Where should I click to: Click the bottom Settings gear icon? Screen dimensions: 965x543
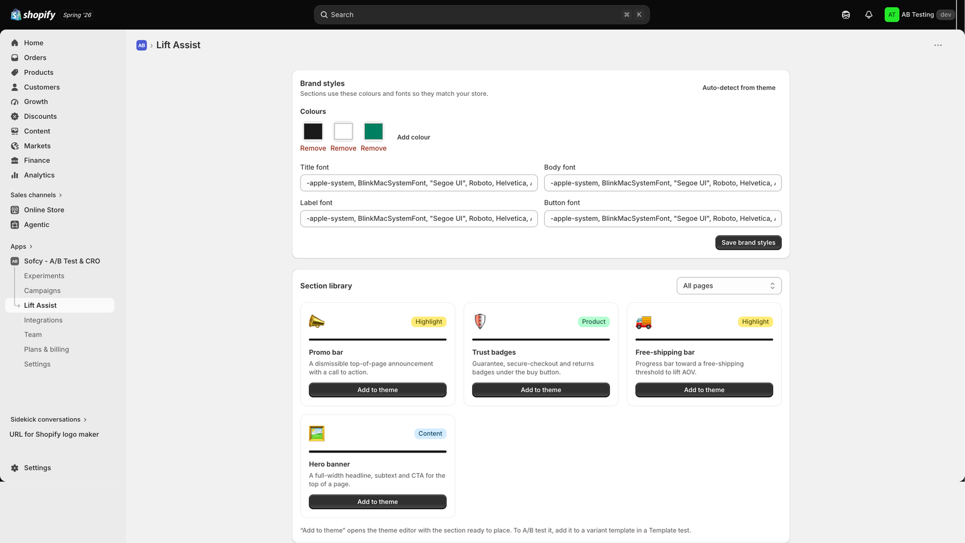[x=14, y=468]
